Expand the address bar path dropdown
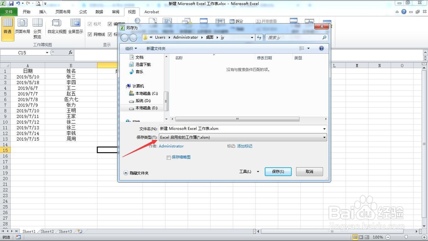Image resolution: width=428 pixels, height=241 pixels. coord(252,37)
